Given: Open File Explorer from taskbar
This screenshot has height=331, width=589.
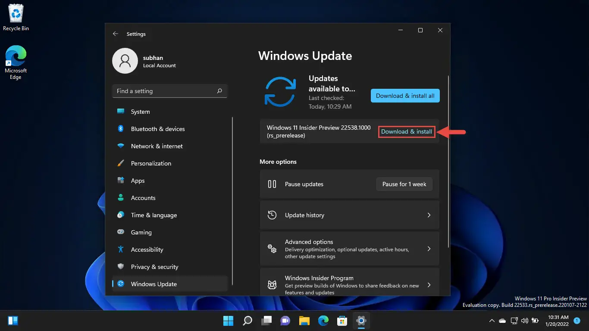Looking at the screenshot, I should pyautogui.click(x=304, y=321).
